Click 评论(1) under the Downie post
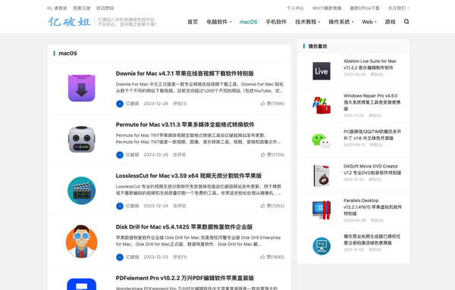455x290 pixels. point(180,104)
